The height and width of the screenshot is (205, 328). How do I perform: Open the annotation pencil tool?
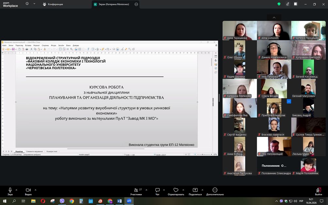[x=288, y=4]
